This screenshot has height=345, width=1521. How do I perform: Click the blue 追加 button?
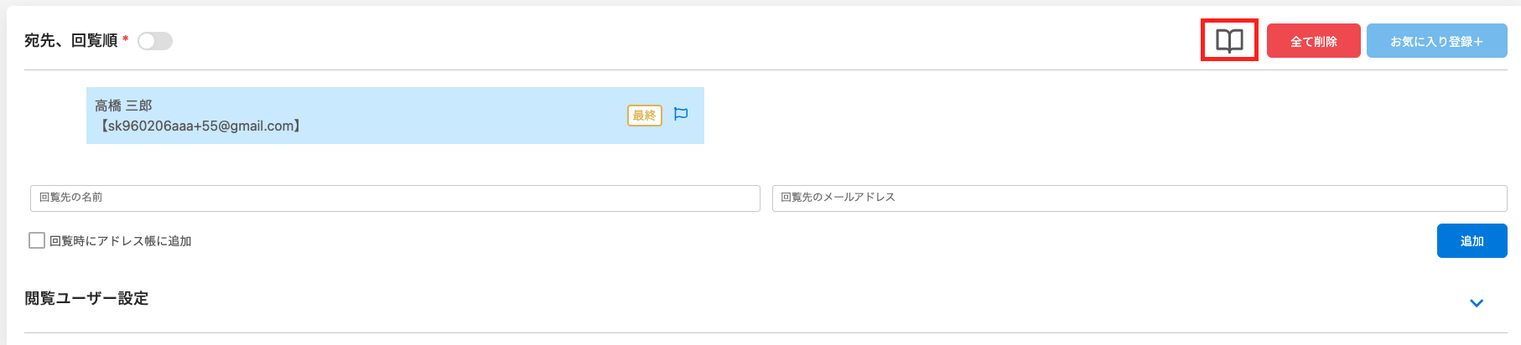(x=1472, y=240)
